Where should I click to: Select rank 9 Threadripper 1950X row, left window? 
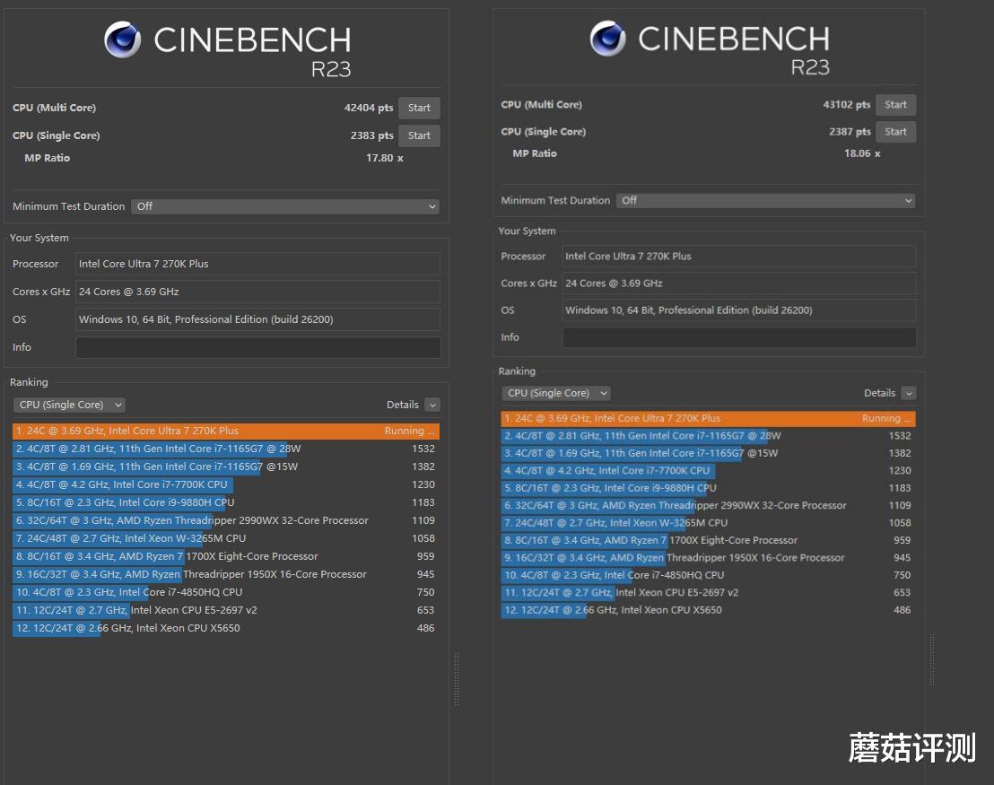coord(226,574)
